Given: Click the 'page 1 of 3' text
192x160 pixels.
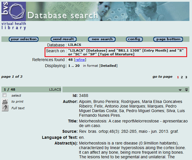Looking at the screenshot, I should tap(12, 77).
